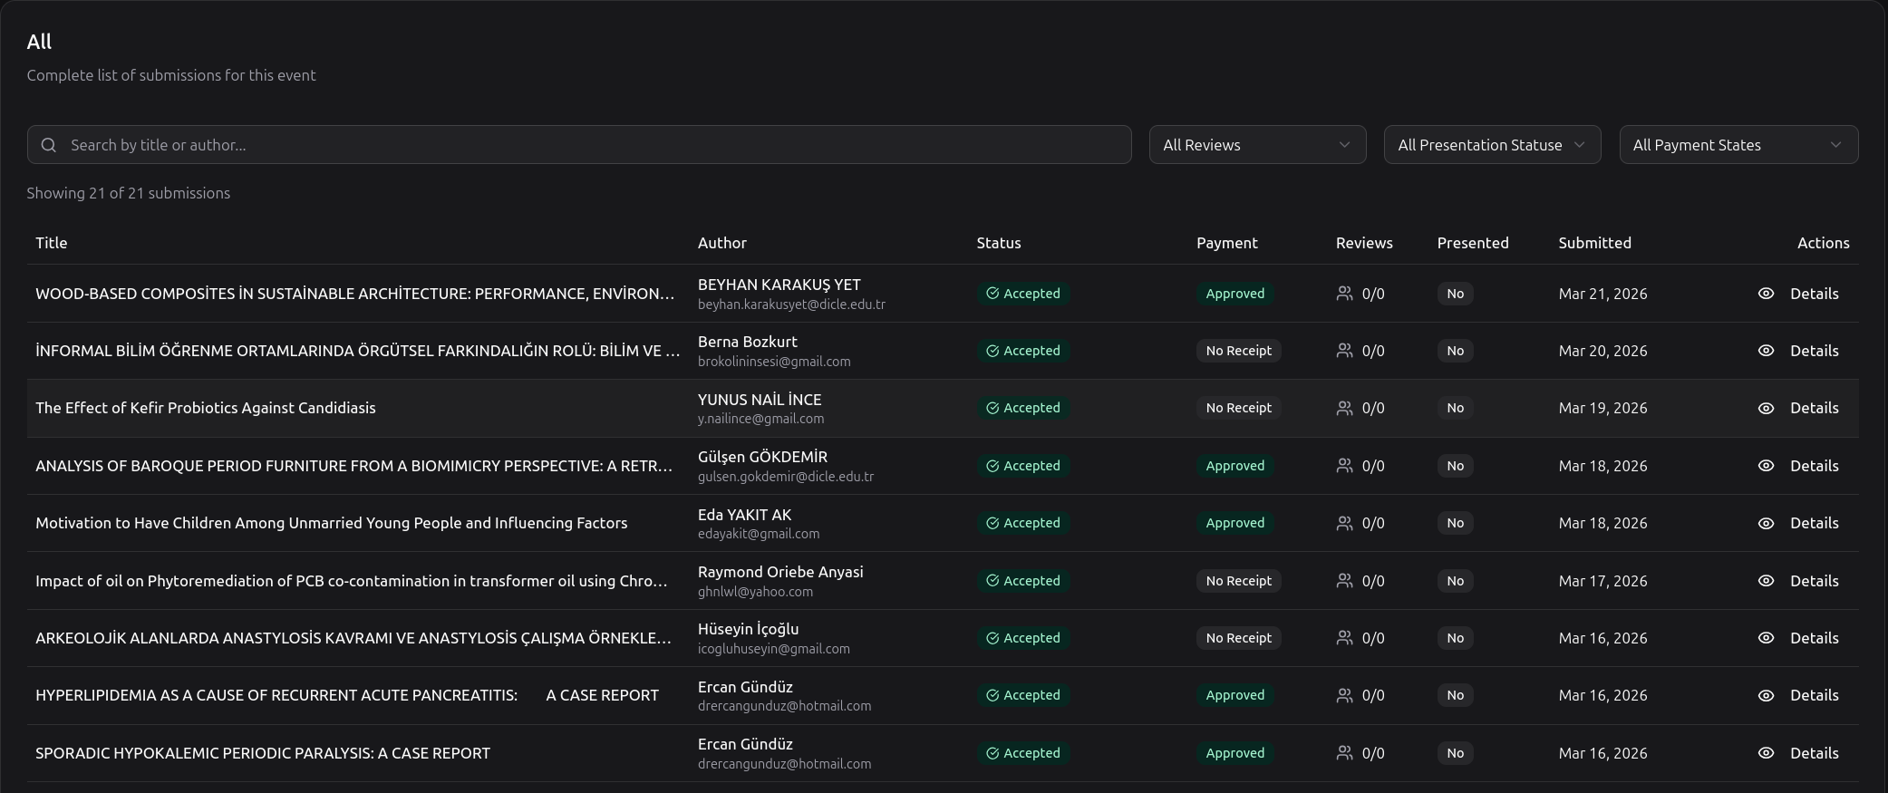
Task: Click email beyhan.karakusyet@dicle.edu.tr
Action: point(791,305)
